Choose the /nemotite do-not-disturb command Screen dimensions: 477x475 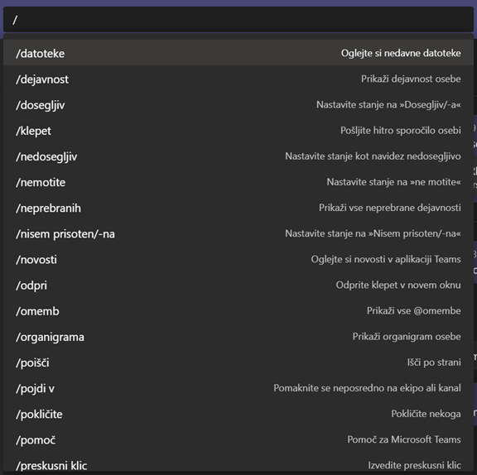tap(238, 182)
